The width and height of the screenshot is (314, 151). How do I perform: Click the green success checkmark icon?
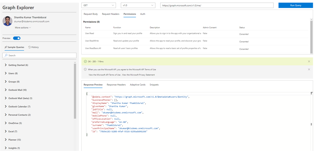(x=85, y=62)
